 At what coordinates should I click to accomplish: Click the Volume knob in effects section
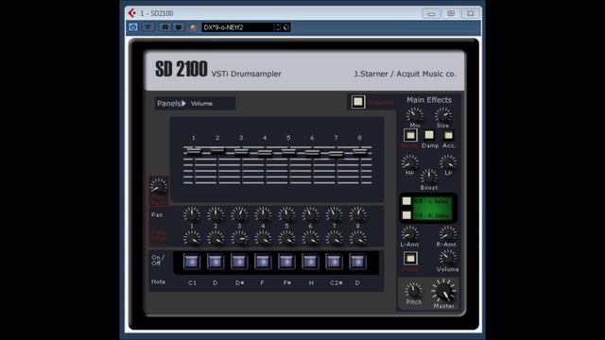coord(447,257)
